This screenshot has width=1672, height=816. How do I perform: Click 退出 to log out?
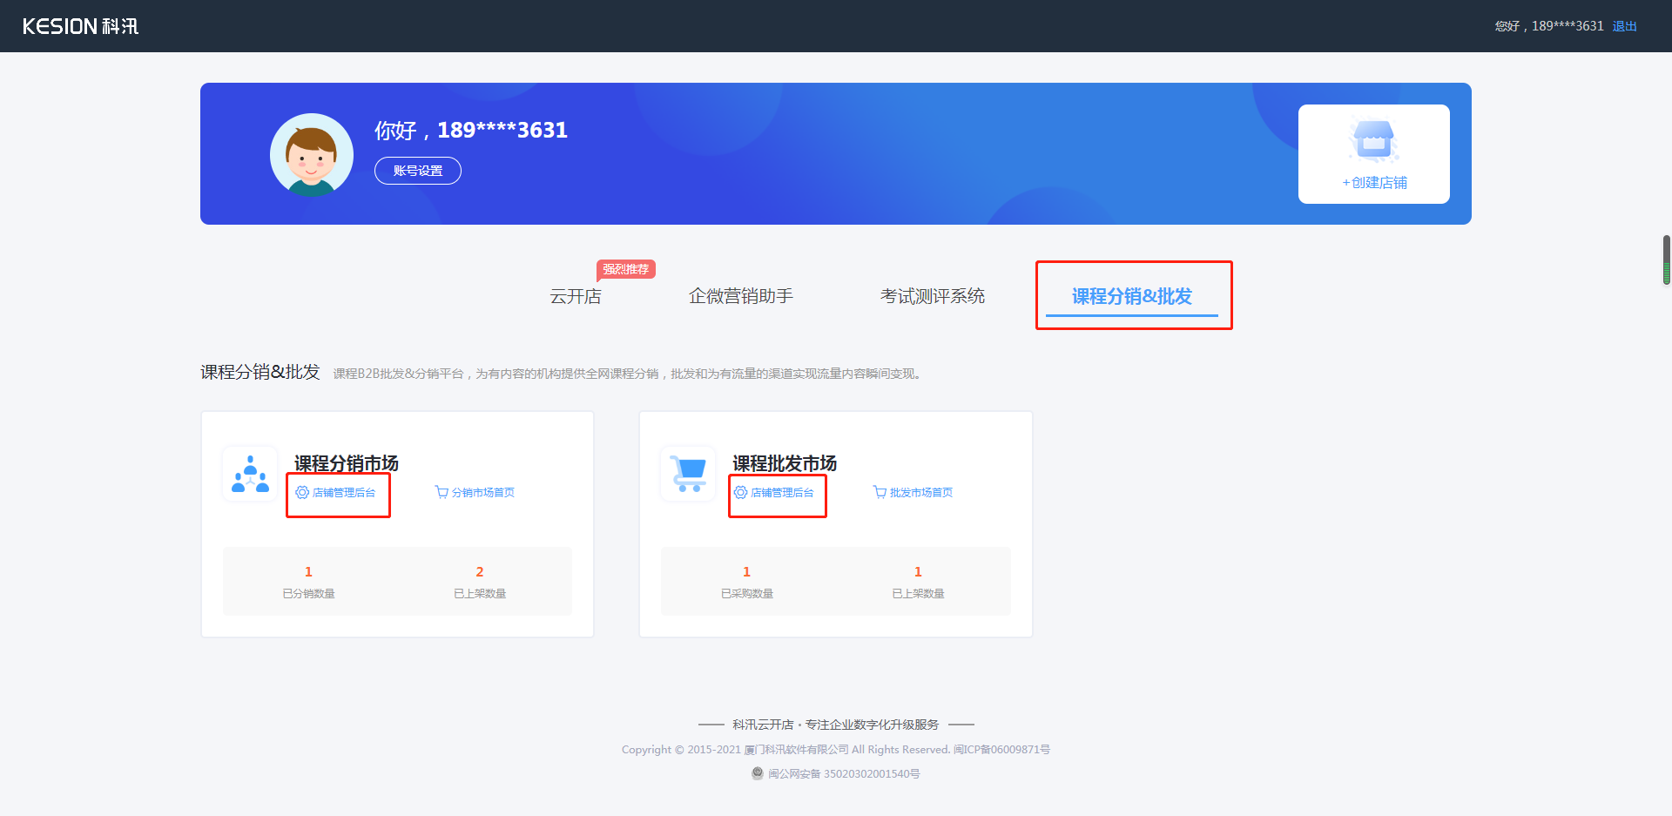click(1625, 26)
